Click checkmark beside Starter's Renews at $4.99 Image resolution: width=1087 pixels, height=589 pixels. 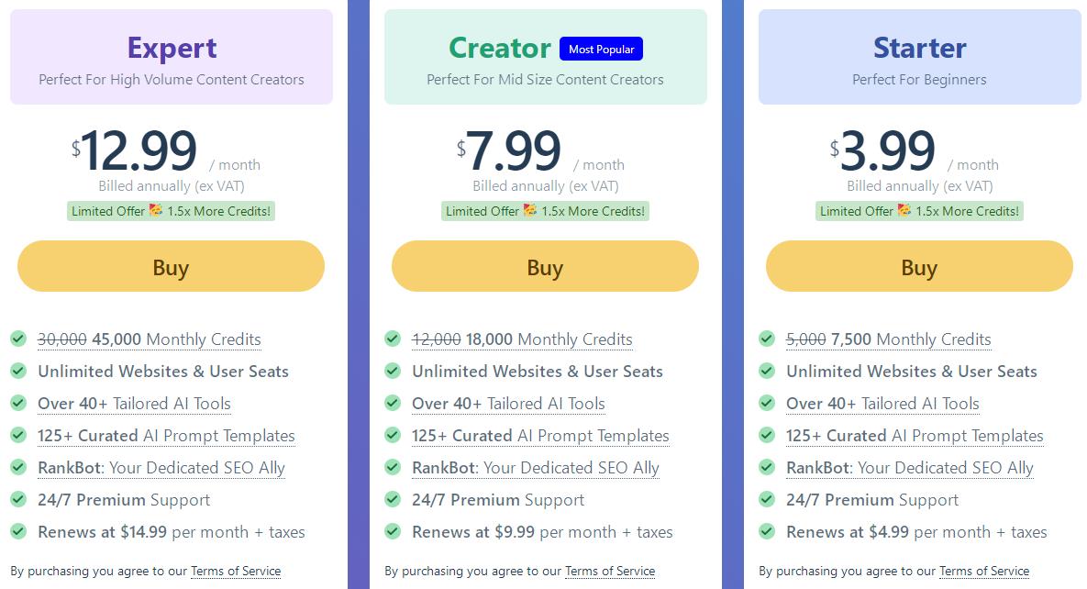(x=767, y=531)
